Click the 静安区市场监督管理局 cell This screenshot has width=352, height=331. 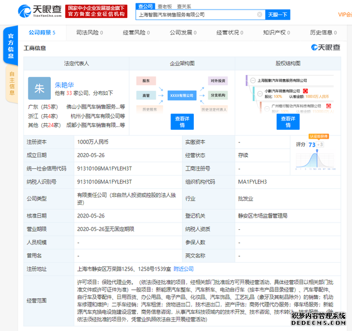click(263, 216)
